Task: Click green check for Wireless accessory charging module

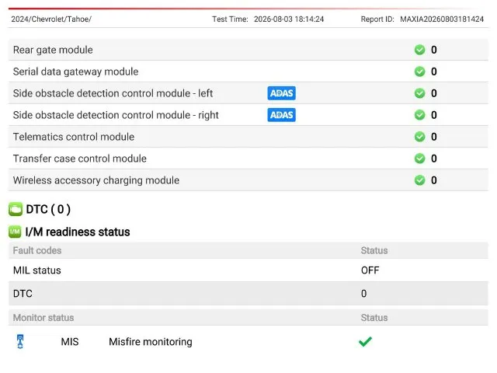Action: [419, 180]
